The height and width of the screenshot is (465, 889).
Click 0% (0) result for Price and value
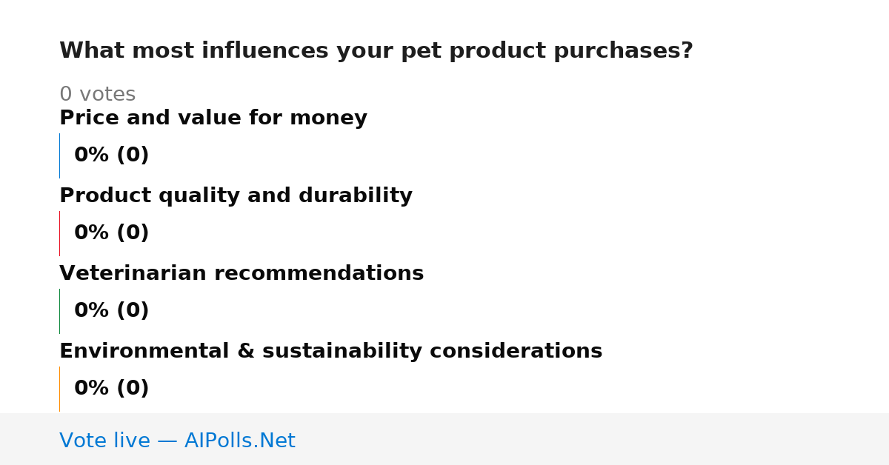click(x=111, y=155)
